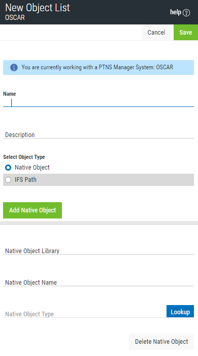Image resolution: width=198 pixels, height=356 pixels.
Task: Click the New Object List title
Action: (x=38, y=8)
